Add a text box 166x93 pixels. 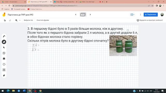pos(4,70)
